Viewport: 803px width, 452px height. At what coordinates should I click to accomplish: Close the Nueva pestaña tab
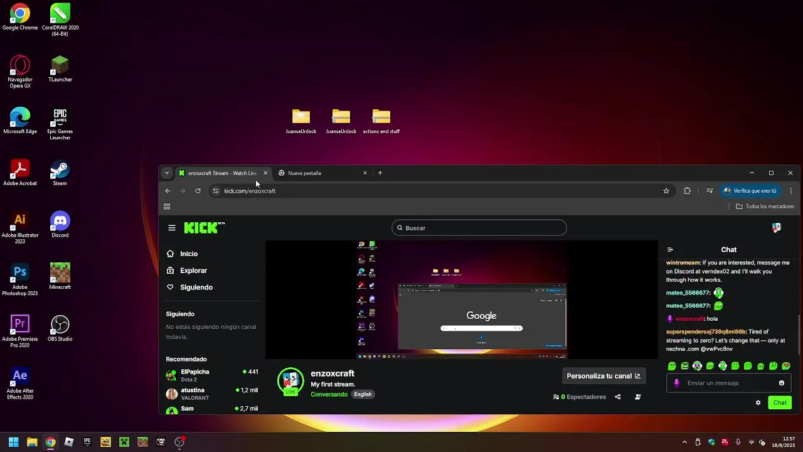click(365, 173)
